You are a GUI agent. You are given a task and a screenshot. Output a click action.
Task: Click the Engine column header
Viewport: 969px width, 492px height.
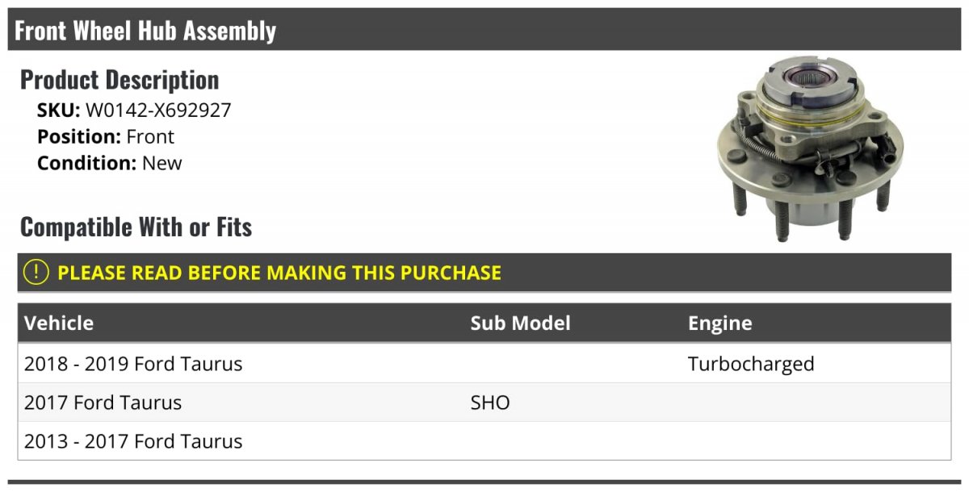tap(719, 323)
